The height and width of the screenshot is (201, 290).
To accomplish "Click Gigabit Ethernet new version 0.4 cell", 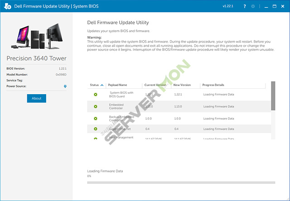I will click(x=176, y=129).
